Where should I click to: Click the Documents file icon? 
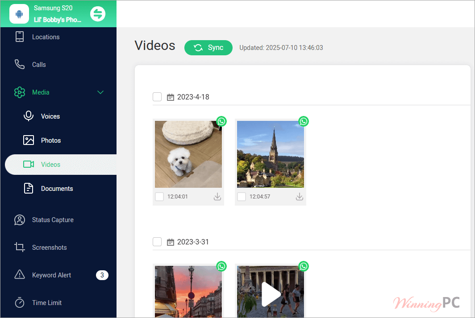coord(29,189)
